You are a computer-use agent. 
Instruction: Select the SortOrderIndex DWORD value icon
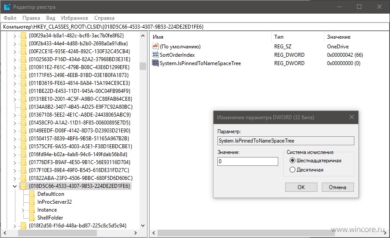click(x=155, y=55)
